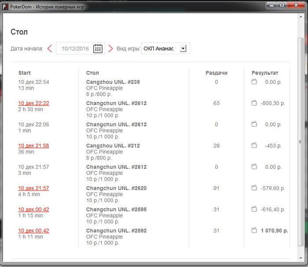
Task: Open the 10 дек 00:42 link for 1 h 15 min session
Action: (x=33, y=210)
